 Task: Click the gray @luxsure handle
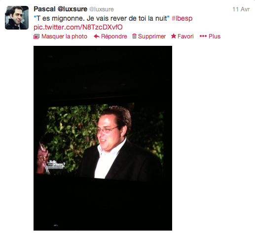coord(101,9)
